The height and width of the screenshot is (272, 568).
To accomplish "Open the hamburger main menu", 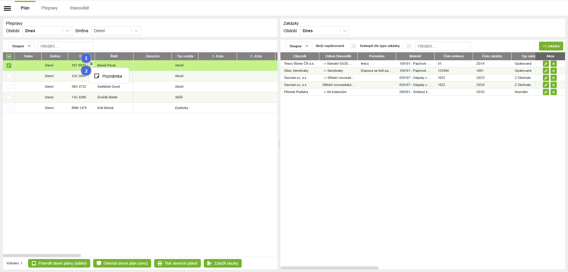I will [7, 8].
